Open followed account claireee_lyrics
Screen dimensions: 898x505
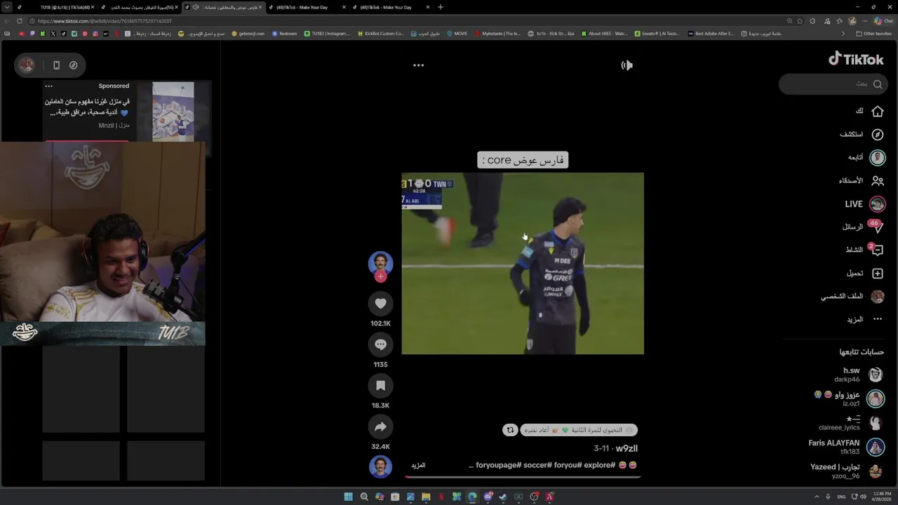[x=851, y=423]
